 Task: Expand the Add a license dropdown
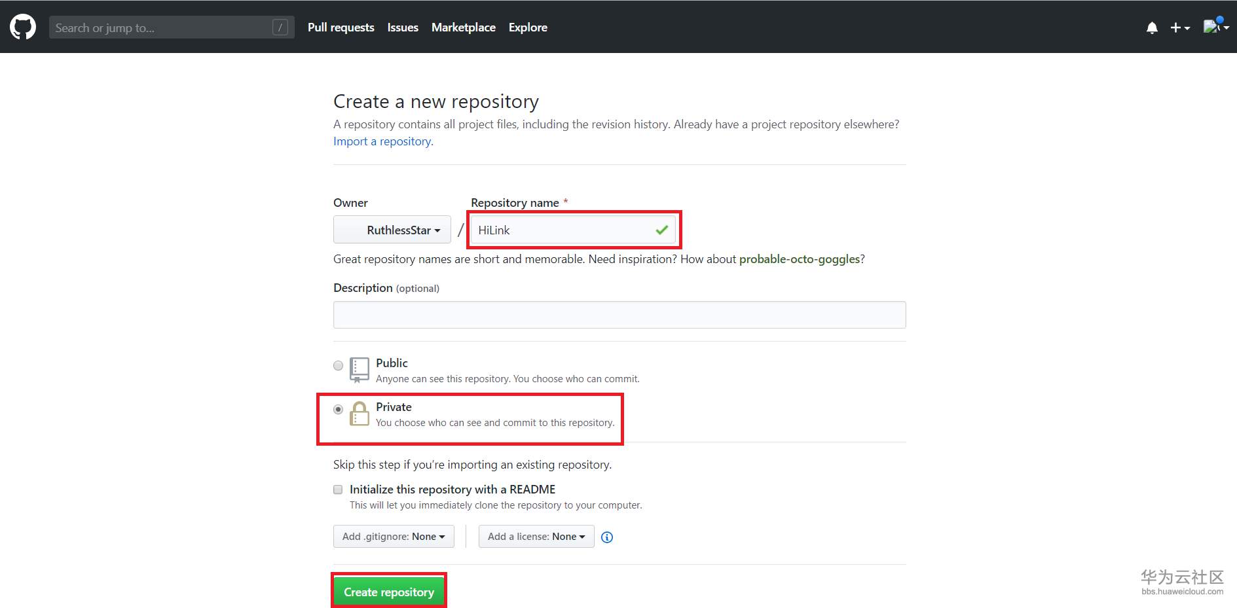coord(536,537)
